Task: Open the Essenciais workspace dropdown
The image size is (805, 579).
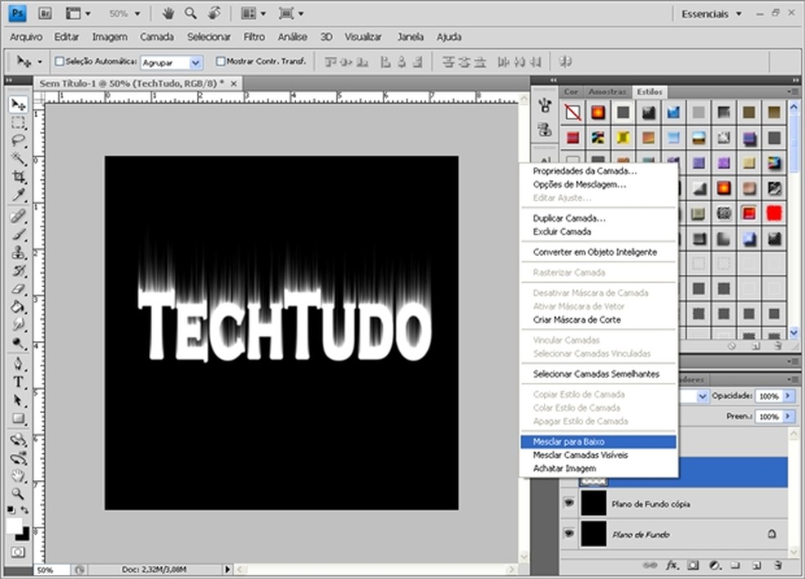Action: click(x=712, y=14)
